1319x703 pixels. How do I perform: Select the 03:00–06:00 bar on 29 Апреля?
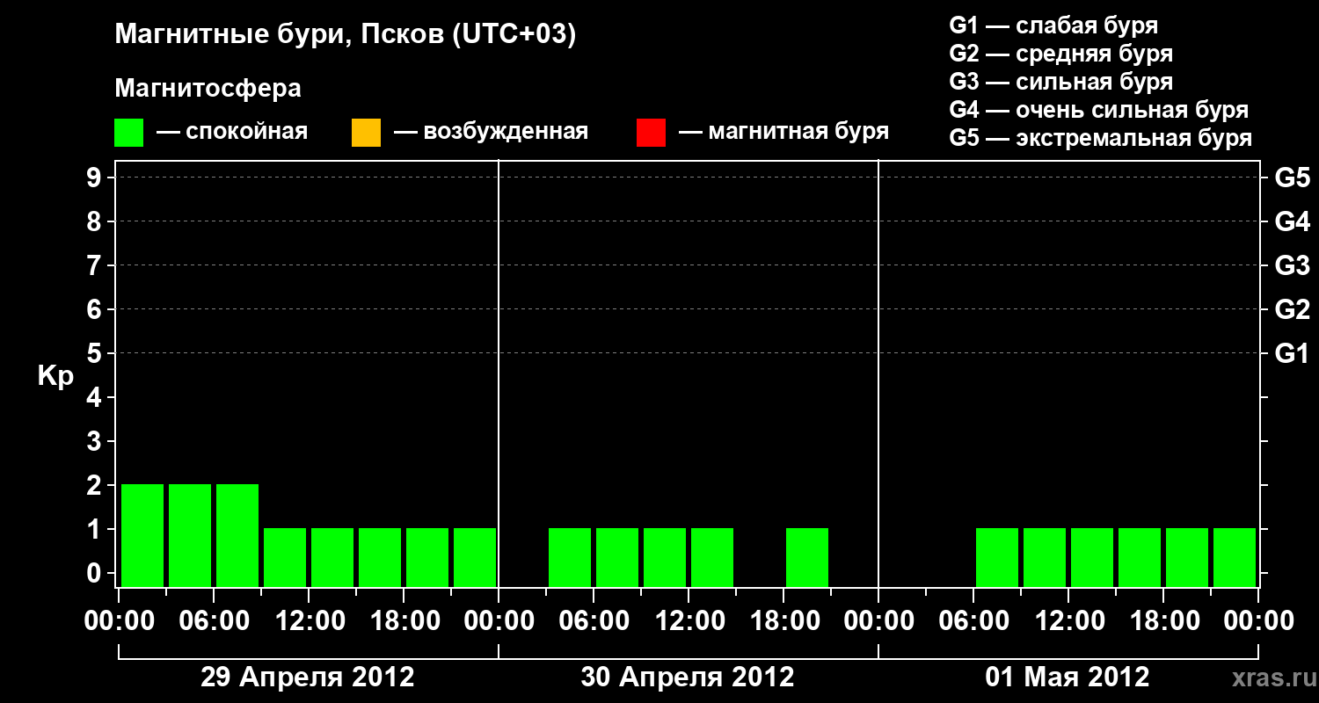coord(190,535)
